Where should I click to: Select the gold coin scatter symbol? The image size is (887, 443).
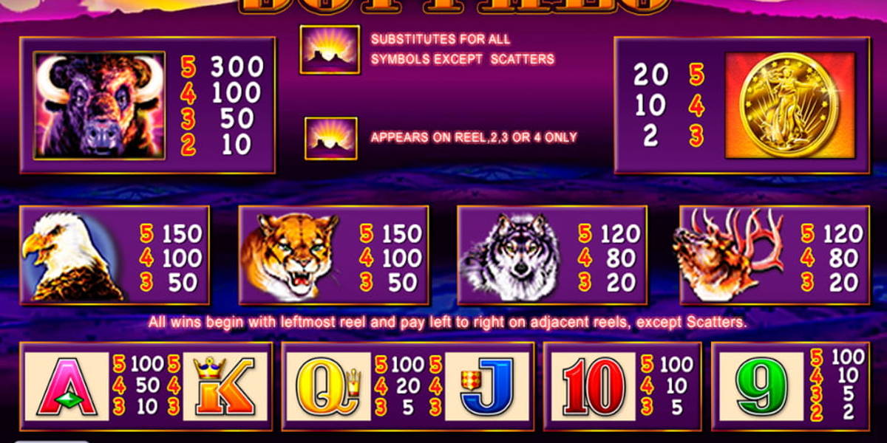(789, 105)
